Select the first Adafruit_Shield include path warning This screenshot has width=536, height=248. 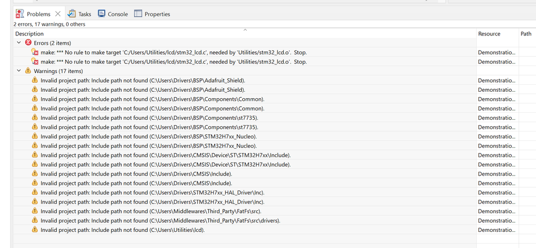[143, 81]
